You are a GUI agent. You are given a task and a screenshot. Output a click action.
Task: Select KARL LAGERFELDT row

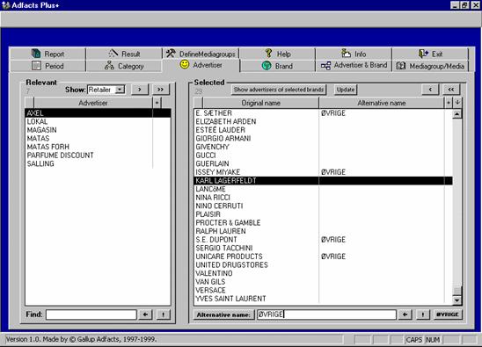point(323,181)
